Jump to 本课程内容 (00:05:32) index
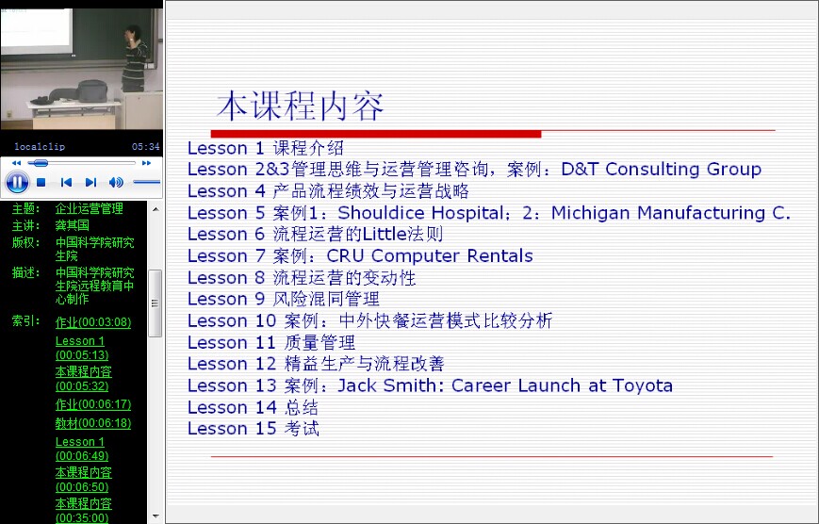The height and width of the screenshot is (524, 819). pos(83,379)
